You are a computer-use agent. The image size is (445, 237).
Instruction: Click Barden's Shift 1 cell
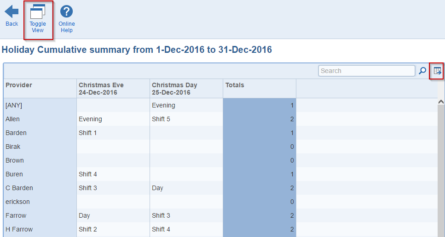point(113,133)
